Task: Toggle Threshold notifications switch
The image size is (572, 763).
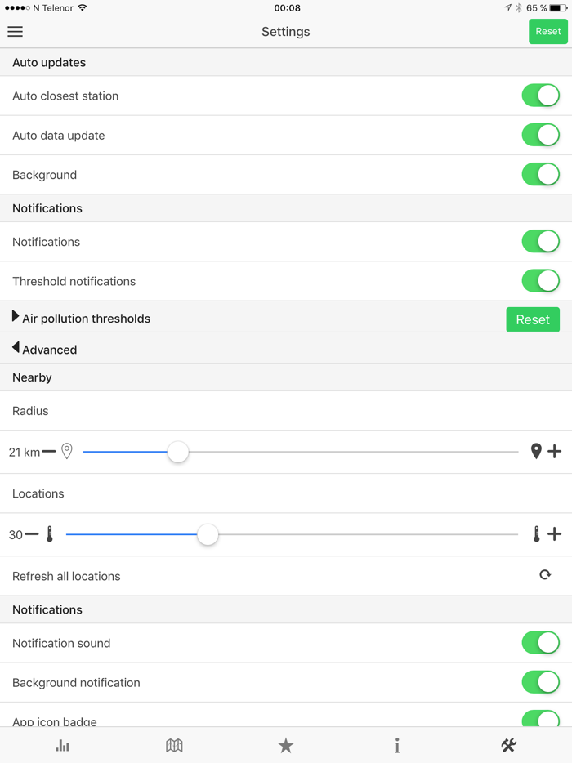Action: (540, 281)
